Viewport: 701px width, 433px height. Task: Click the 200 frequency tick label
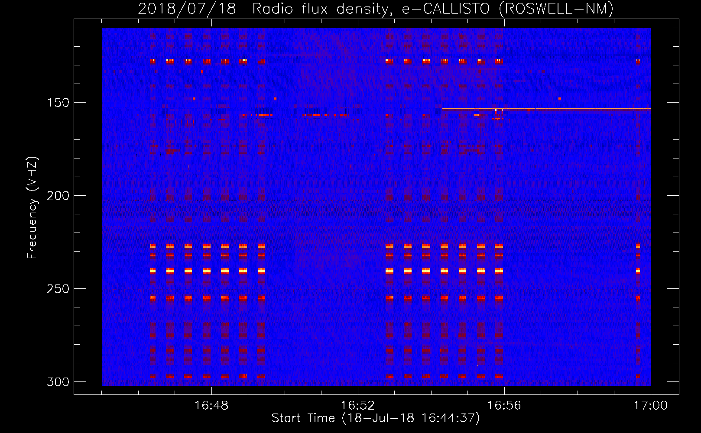(58, 196)
